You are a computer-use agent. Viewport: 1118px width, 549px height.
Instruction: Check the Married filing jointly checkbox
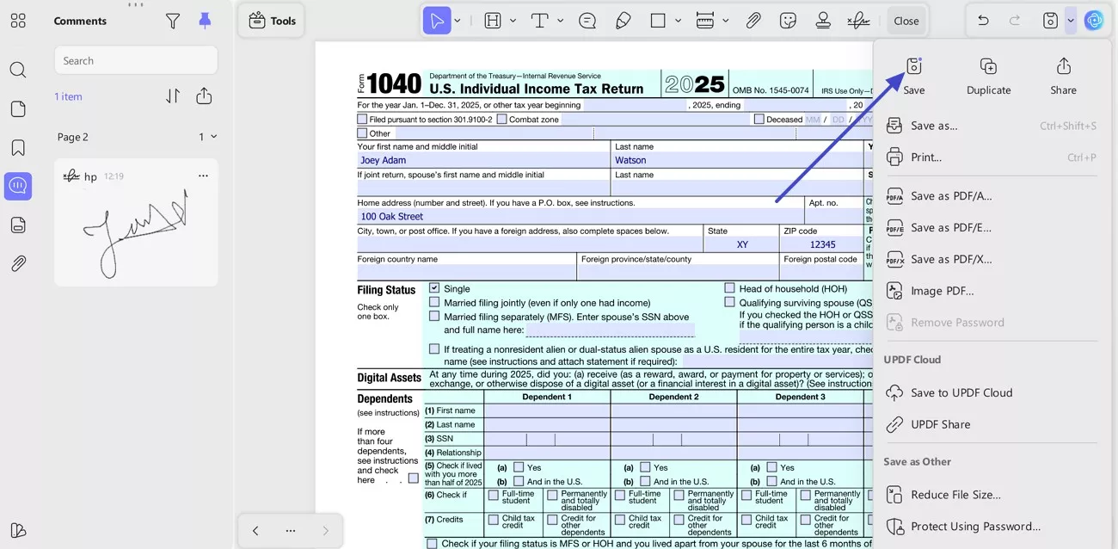pyautogui.click(x=434, y=303)
